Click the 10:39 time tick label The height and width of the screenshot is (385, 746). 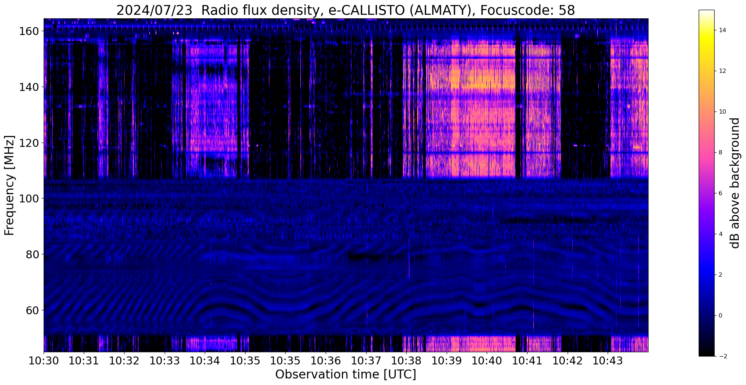(447, 361)
